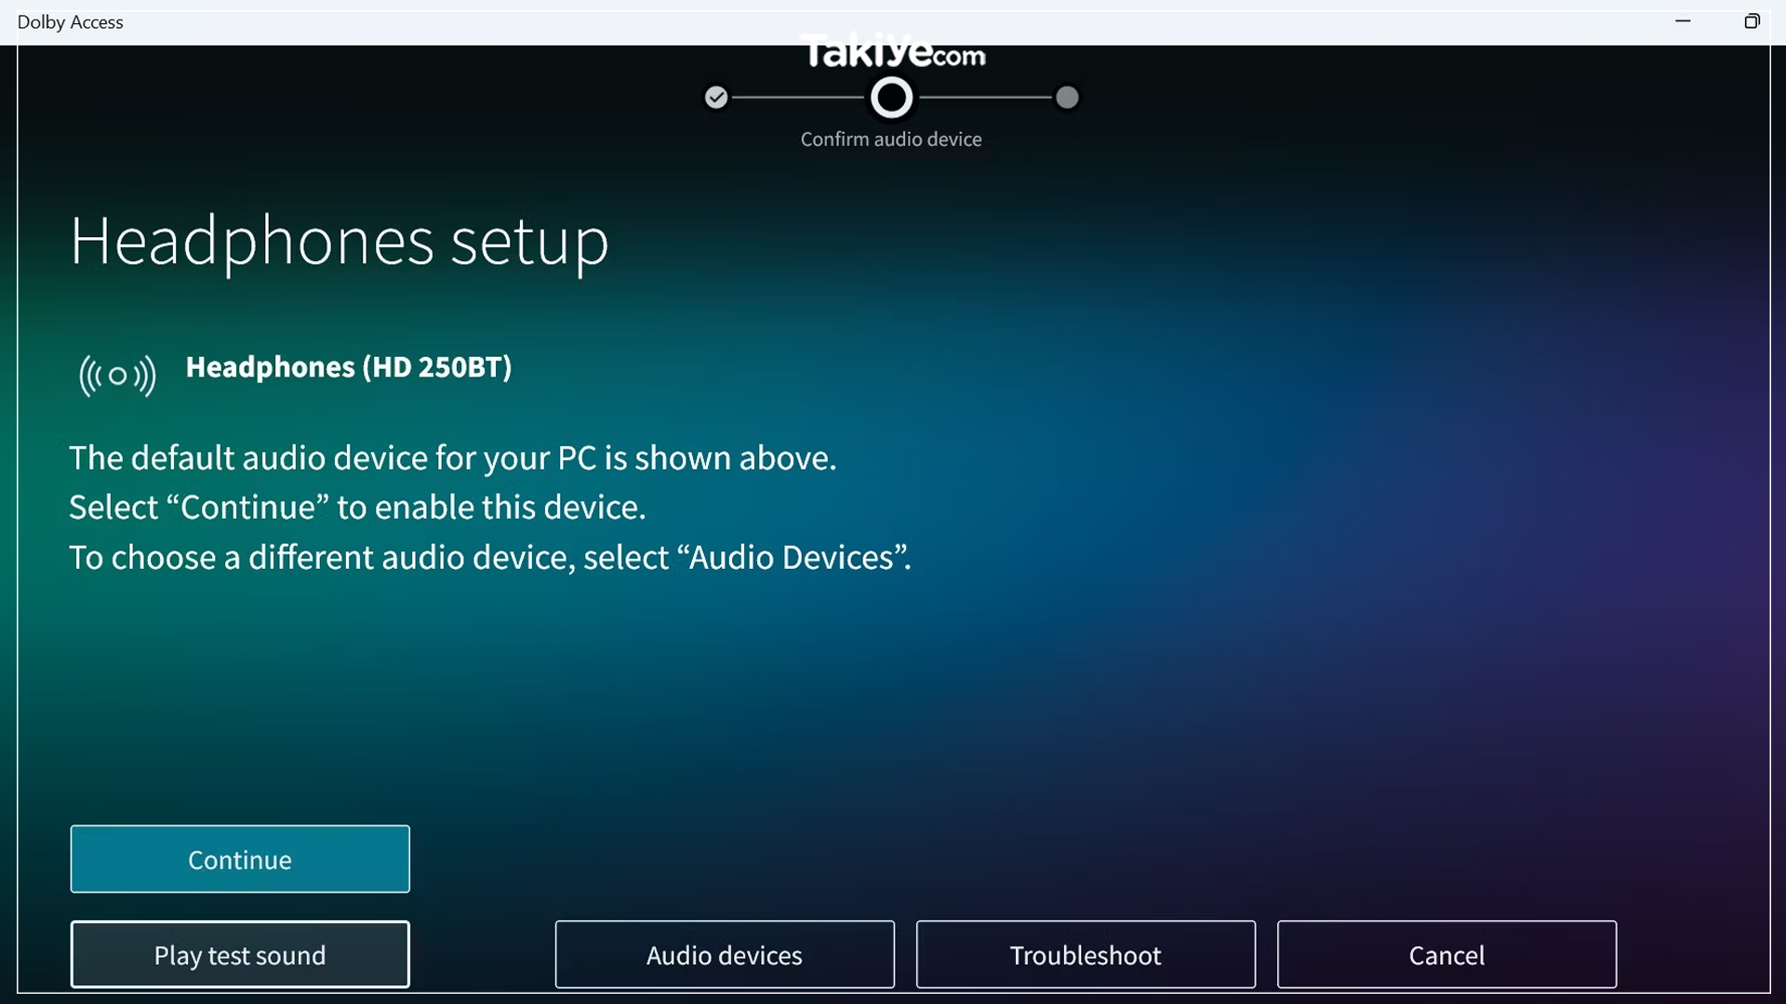The width and height of the screenshot is (1786, 1004).
Task: Cancel the headphones setup
Action: [1446, 955]
